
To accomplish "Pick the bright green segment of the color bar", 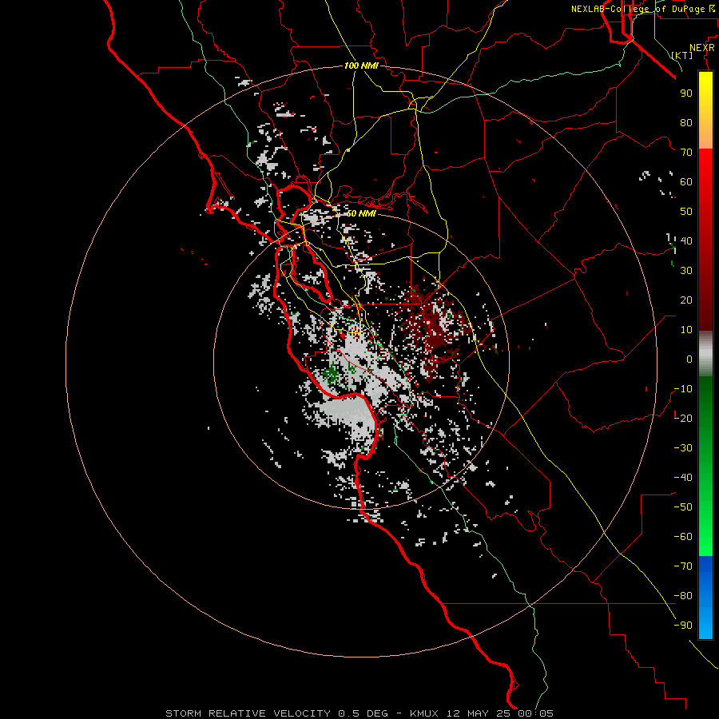I will pyautogui.click(x=705, y=518).
